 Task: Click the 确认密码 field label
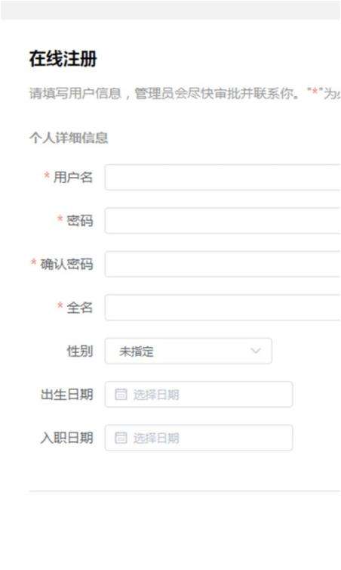click(66, 264)
